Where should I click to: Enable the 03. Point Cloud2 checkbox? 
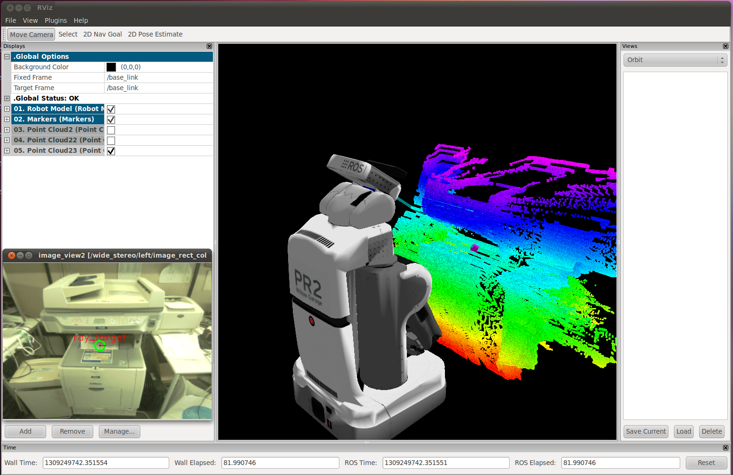point(111,130)
